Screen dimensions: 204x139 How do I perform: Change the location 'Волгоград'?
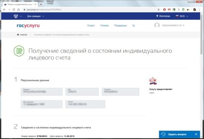tap(164, 16)
